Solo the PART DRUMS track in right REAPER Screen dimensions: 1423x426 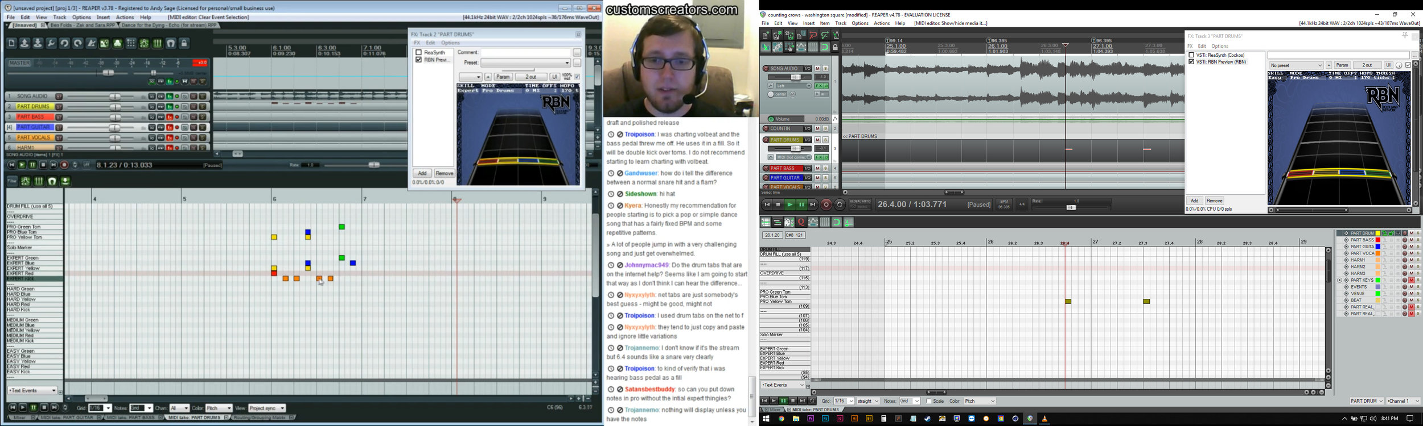[x=825, y=140]
